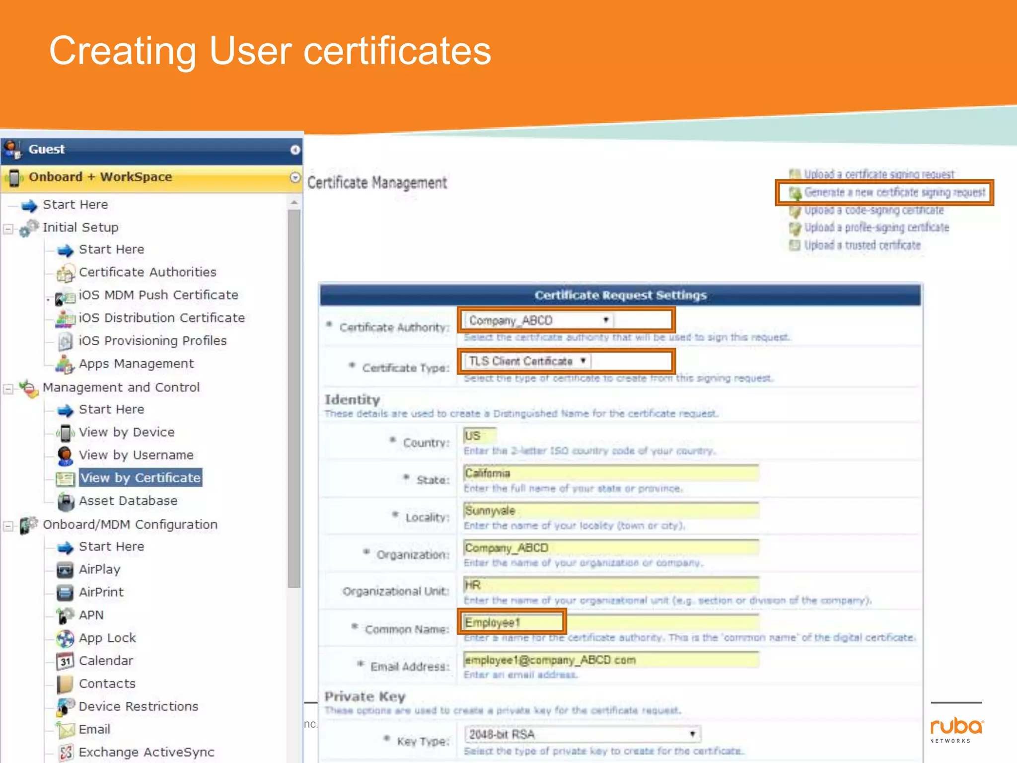Open Start Here under Initial Setup

pos(111,249)
